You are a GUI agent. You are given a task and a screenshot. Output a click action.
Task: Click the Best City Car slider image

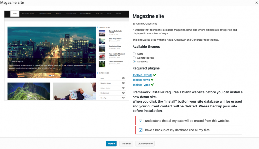pyautogui.click(x=51, y=52)
